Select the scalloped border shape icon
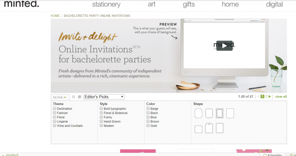Image resolution: width=296 pixels, height=156 pixels. pos(219,113)
